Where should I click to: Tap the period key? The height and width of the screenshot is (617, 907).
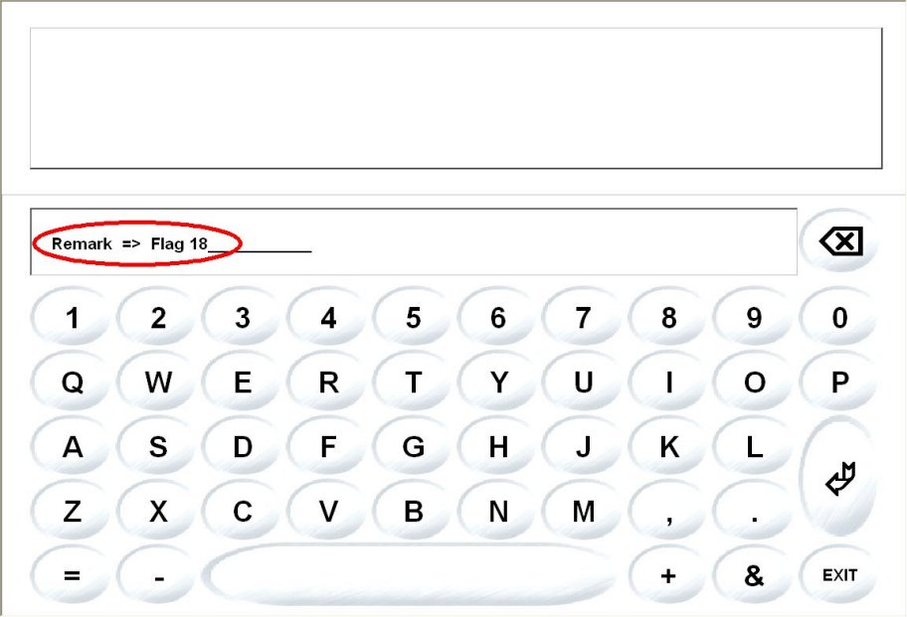pyautogui.click(x=753, y=511)
